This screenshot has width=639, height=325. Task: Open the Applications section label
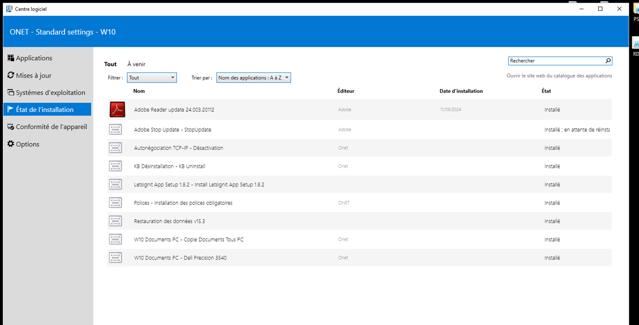(34, 58)
